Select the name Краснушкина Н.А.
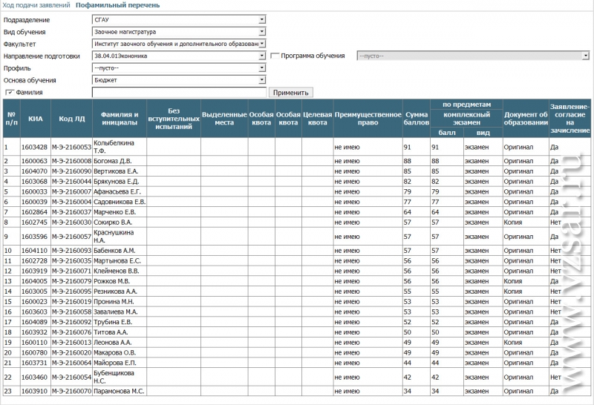This screenshot has width=594, height=405. click(x=114, y=236)
